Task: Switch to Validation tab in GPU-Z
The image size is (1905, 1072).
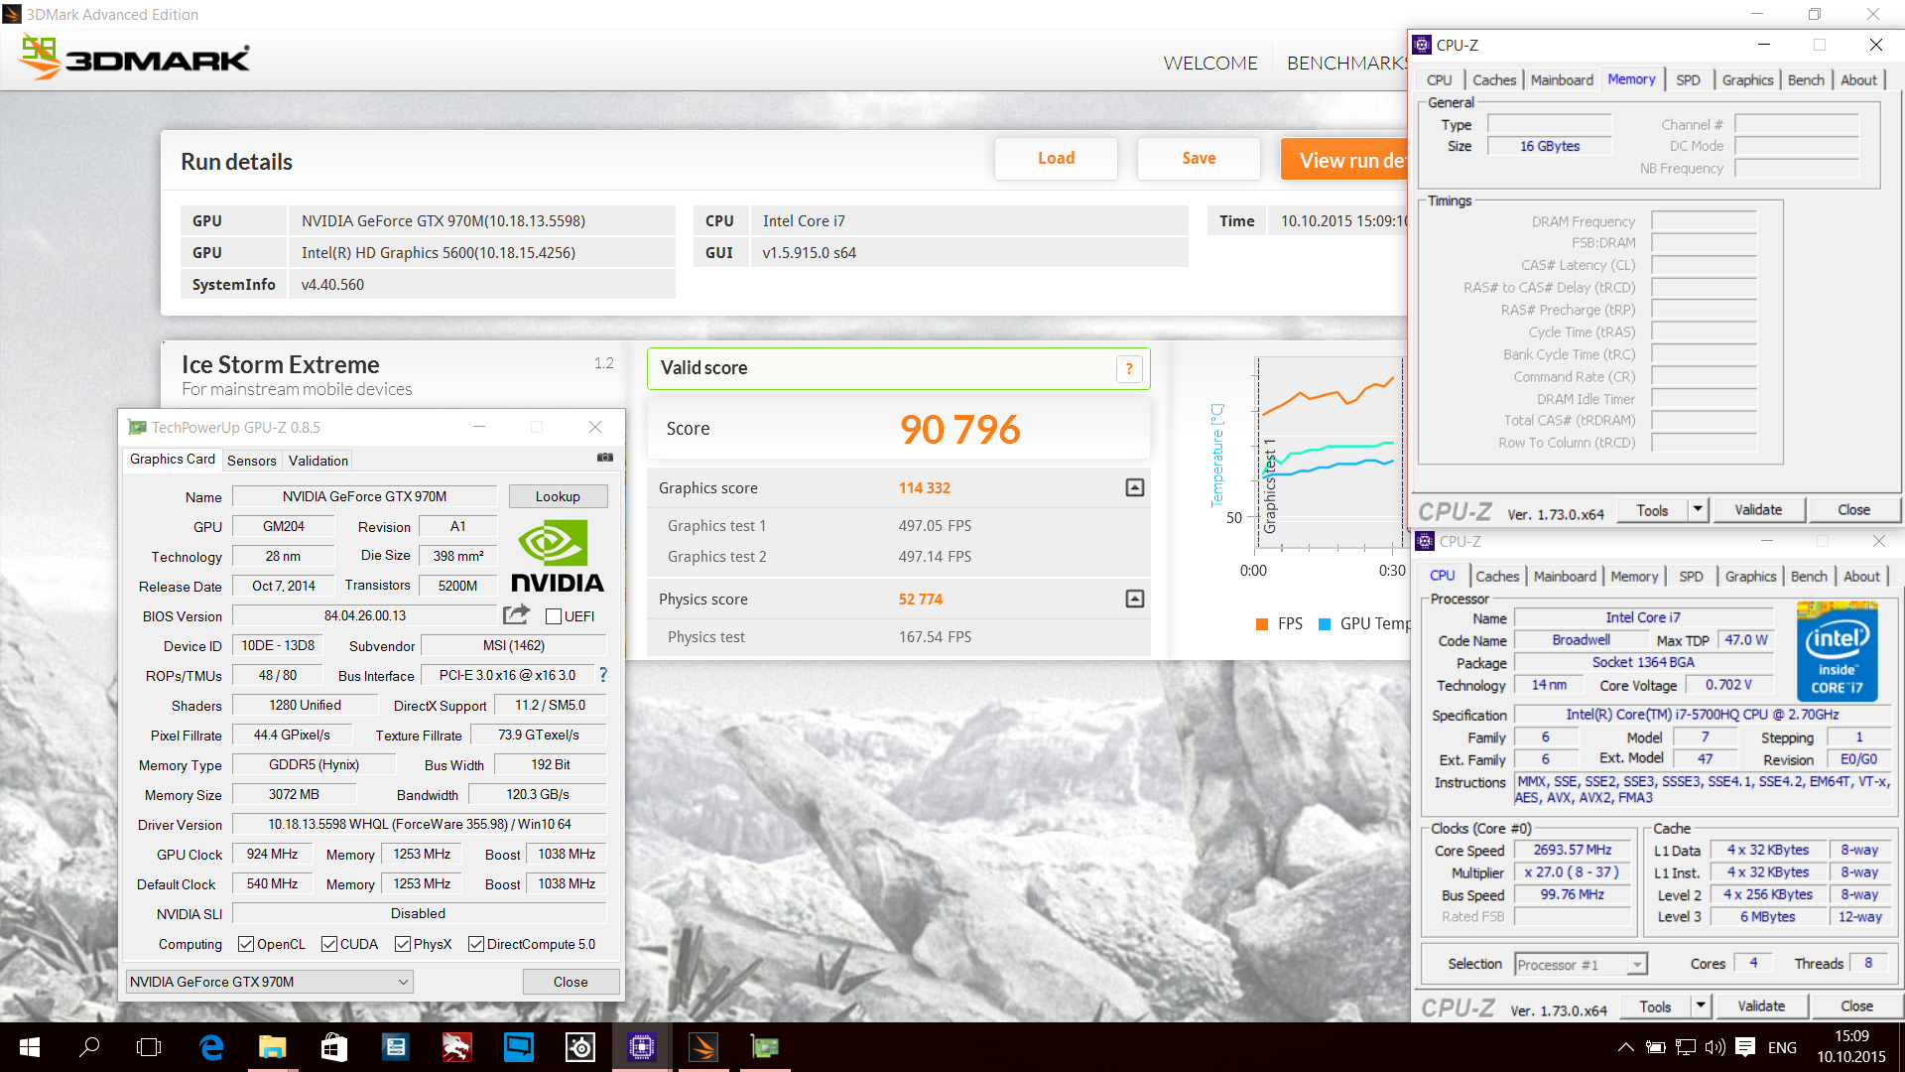Action: point(317,461)
